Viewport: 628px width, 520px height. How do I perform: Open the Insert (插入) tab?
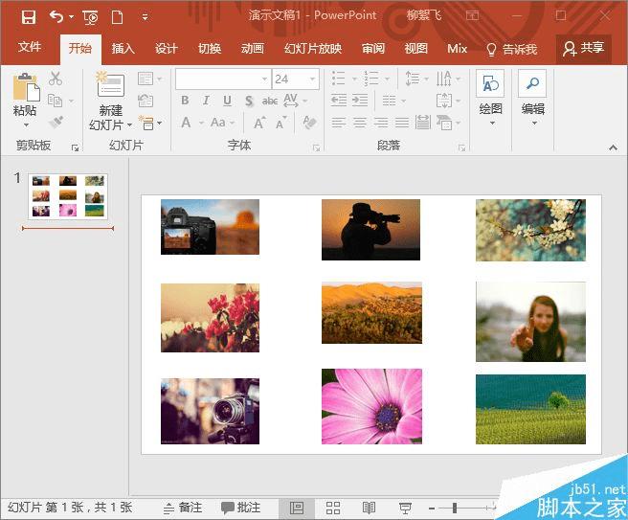tap(123, 49)
